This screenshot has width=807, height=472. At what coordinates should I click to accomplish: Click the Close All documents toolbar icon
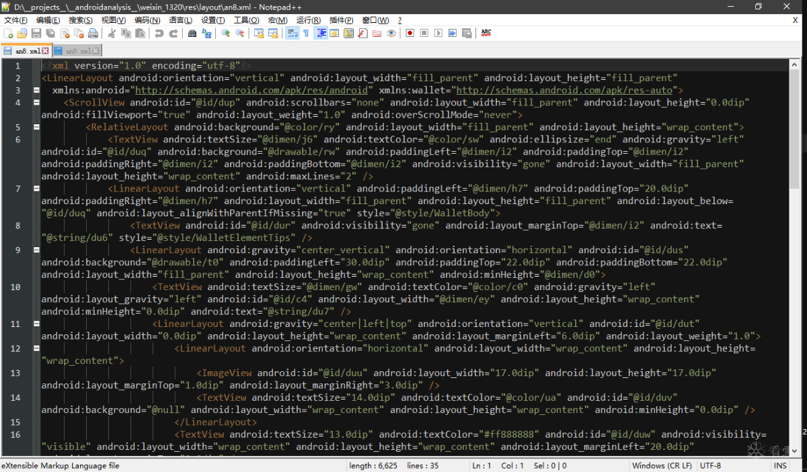pyautogui.click(x=79, y=33)
